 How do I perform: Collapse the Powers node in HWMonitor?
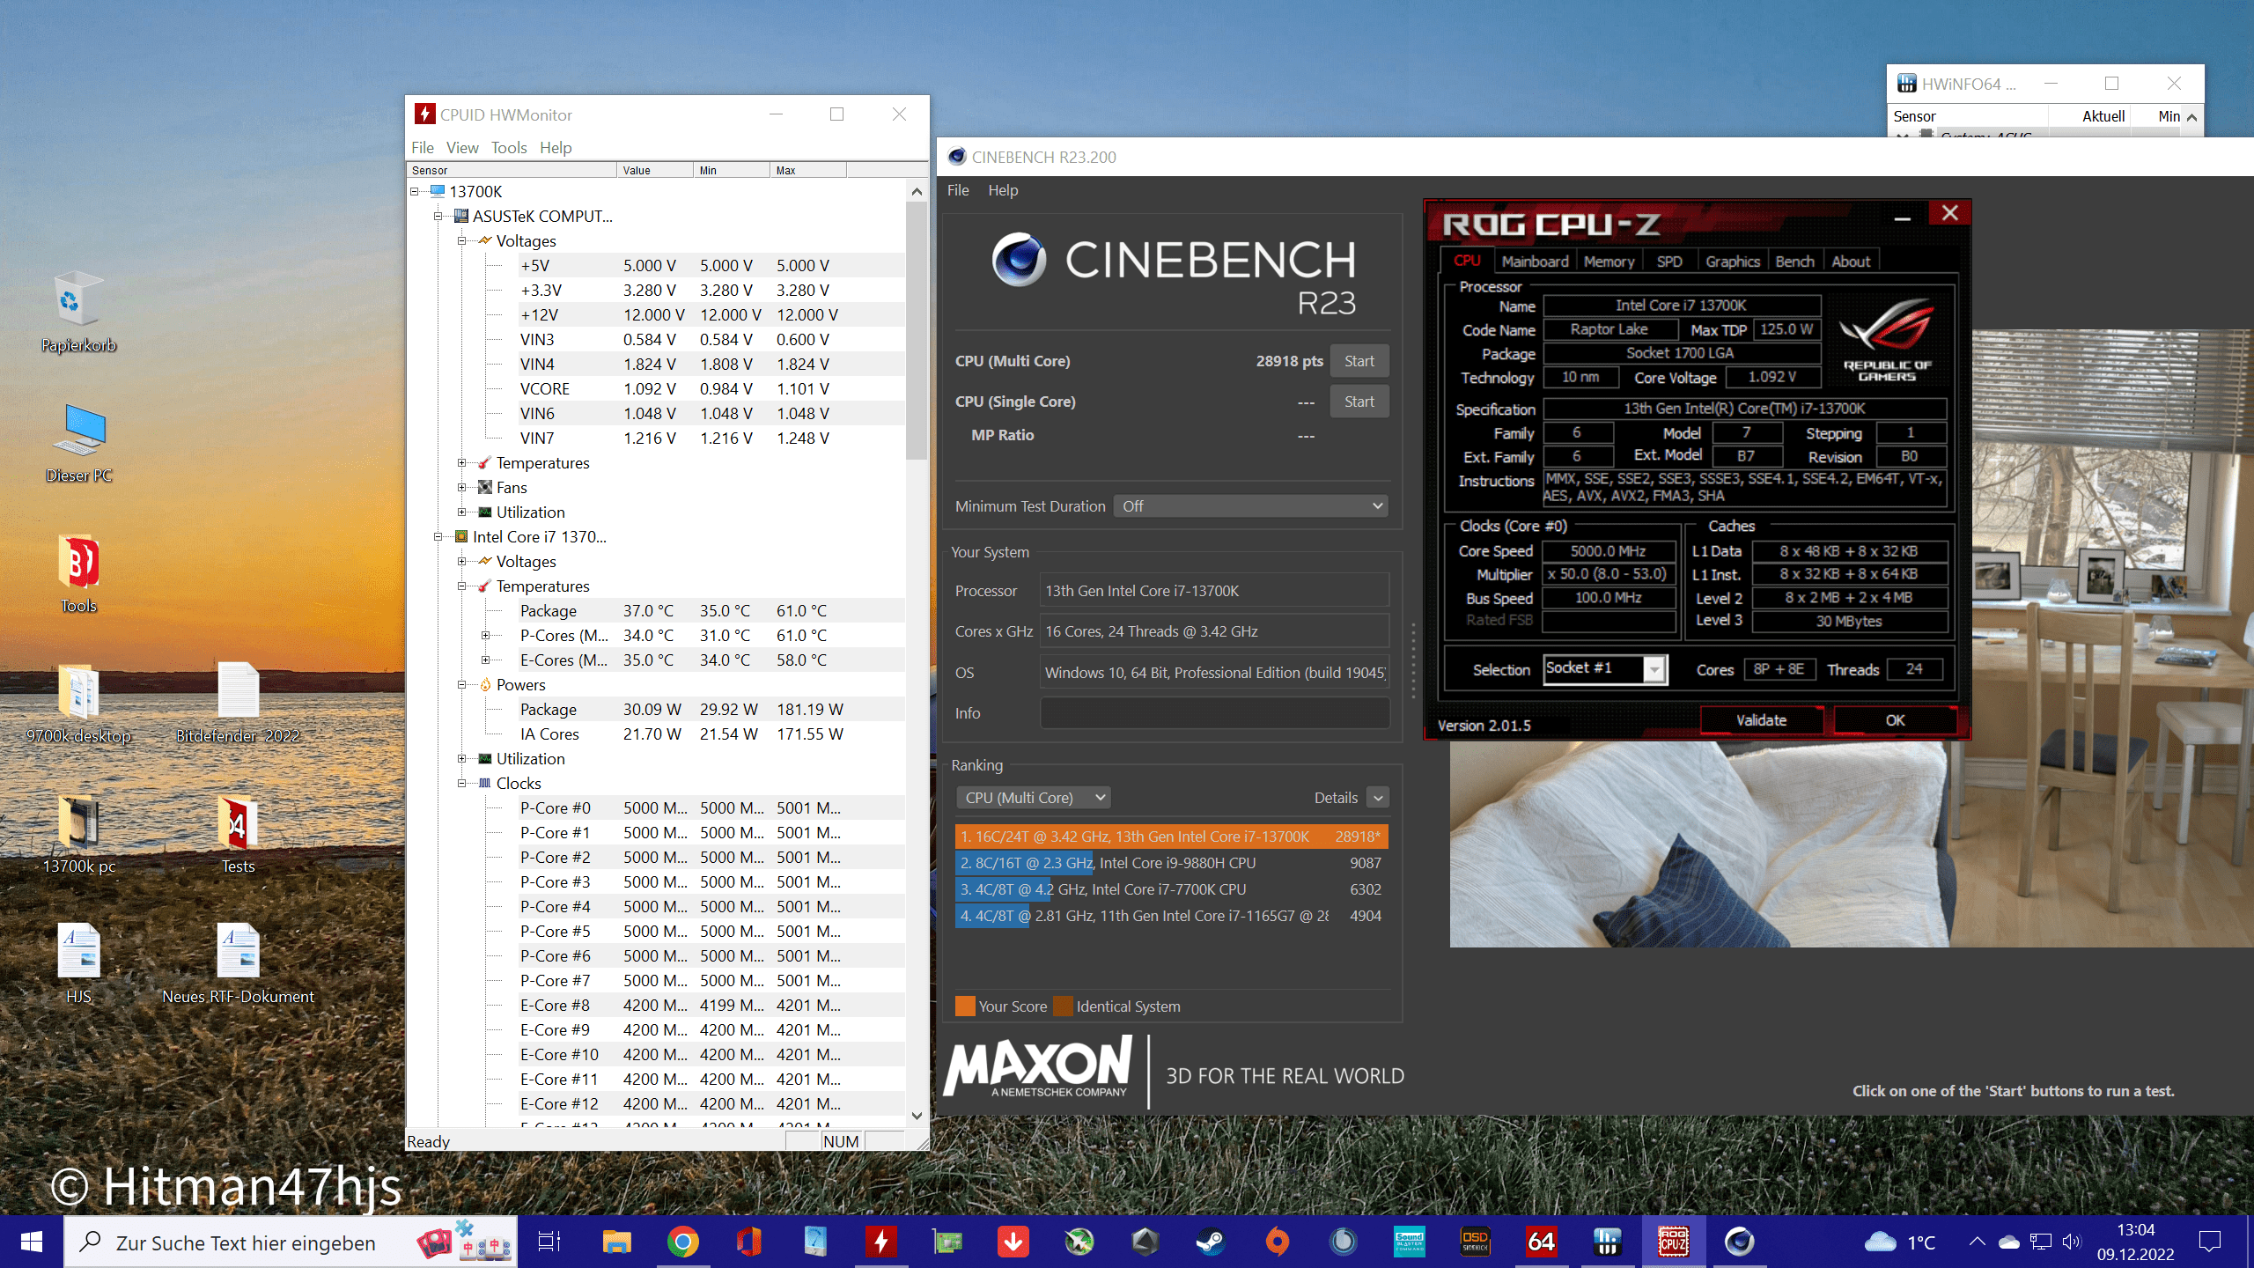tap(462, 684)
